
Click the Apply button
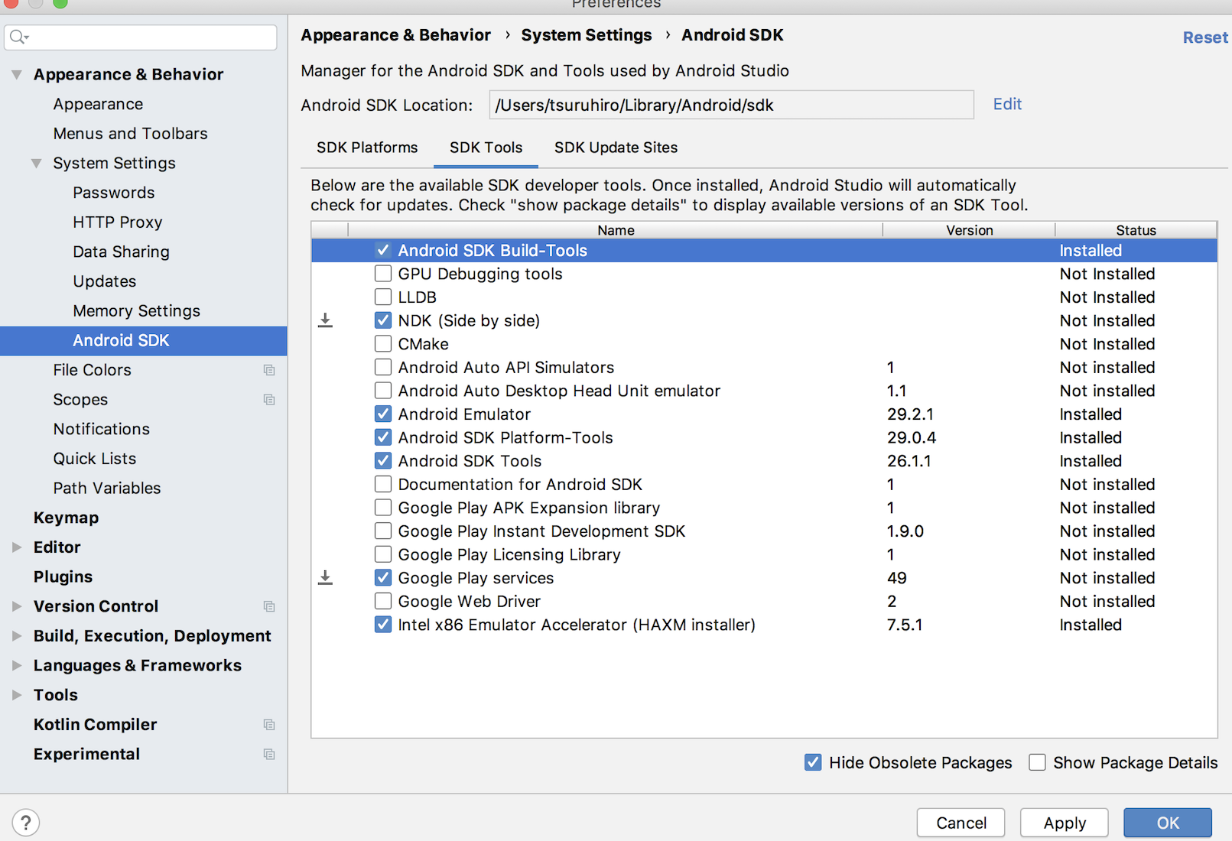point(1065,823)
